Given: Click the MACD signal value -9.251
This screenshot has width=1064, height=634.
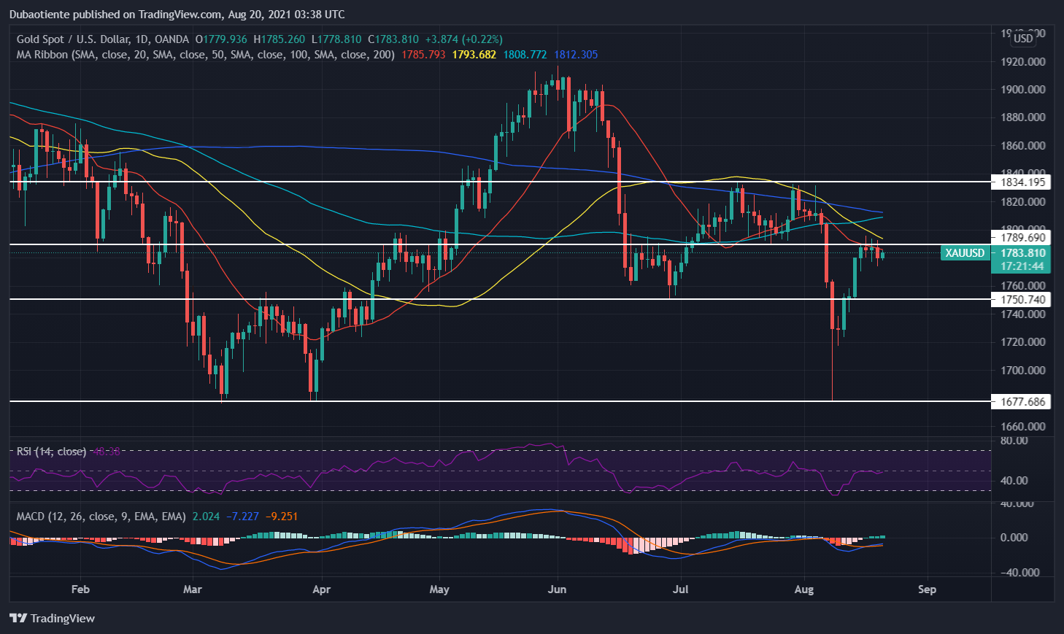Looking at the screenshot, I should pos(282,517).
